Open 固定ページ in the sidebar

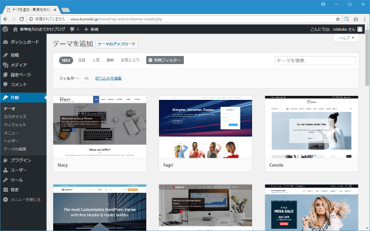coord(23,74)
